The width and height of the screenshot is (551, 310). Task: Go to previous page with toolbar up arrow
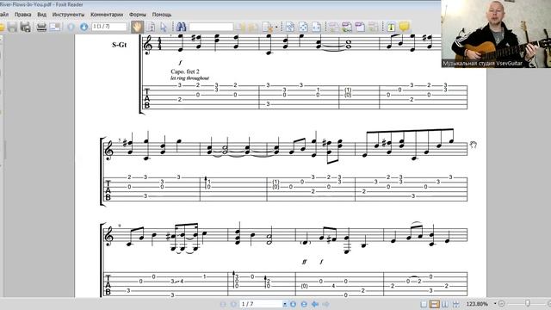[x=71, y=27]
